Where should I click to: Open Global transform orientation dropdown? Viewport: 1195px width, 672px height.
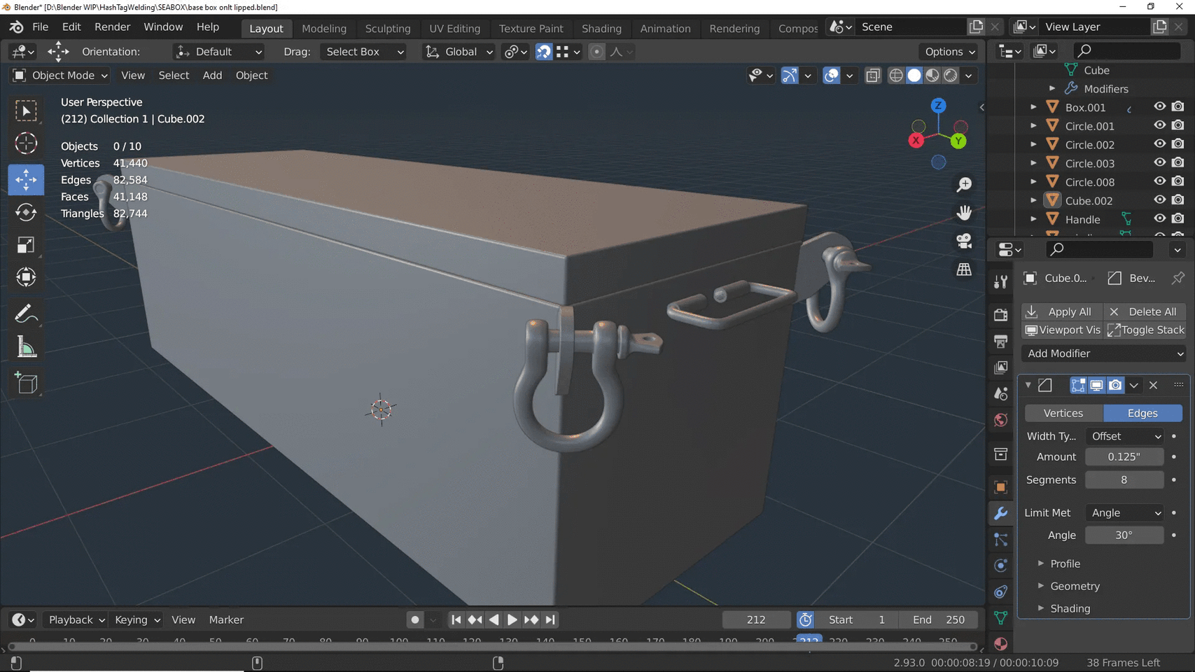coord(459,52)
